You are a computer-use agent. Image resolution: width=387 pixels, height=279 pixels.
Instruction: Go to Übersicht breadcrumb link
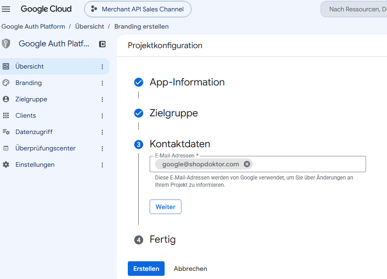[x=90, y=26]
